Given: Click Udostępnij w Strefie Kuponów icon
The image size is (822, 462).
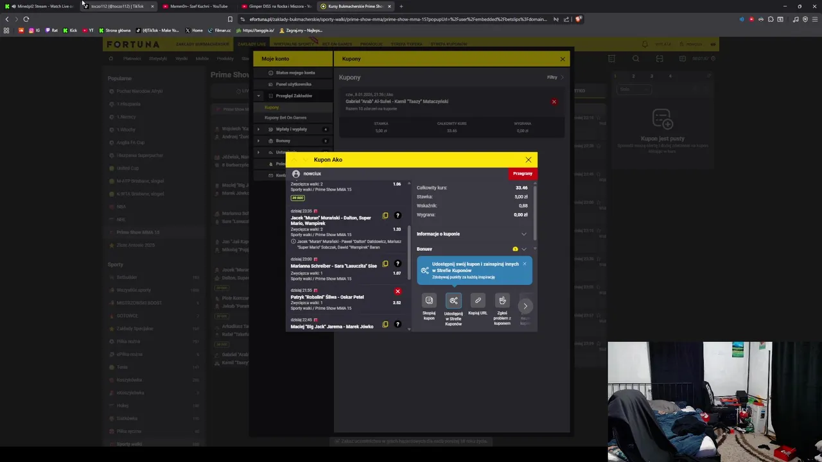Looking at the screenshot, I should click(x=453, y=300).
